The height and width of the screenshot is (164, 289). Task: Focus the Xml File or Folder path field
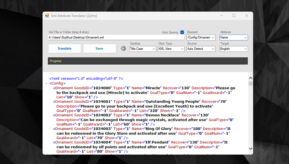pyautogui.click(x=116, y=37)
